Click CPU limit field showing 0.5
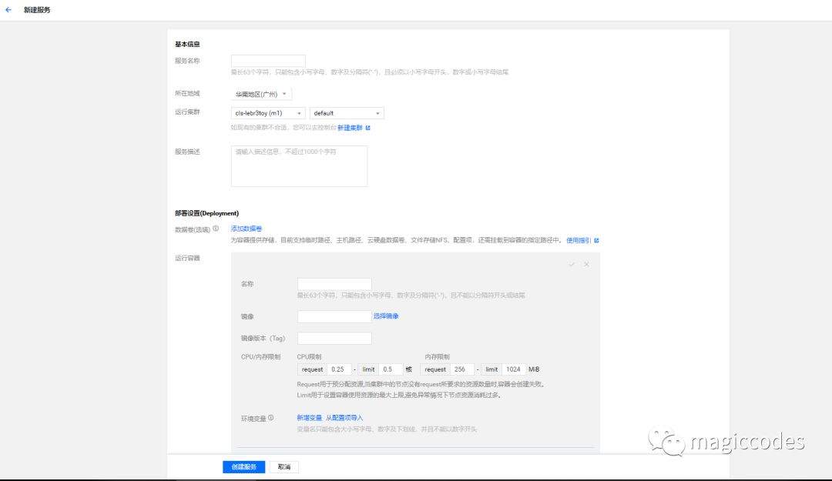 390,369
